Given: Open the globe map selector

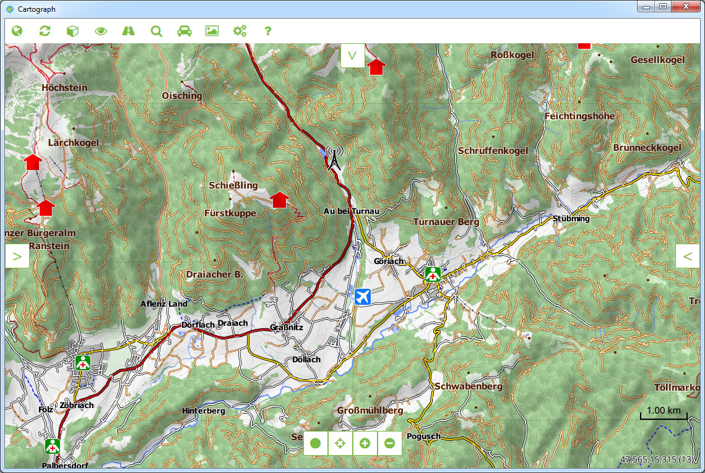Looking at the screenshot, I should 17,30.
